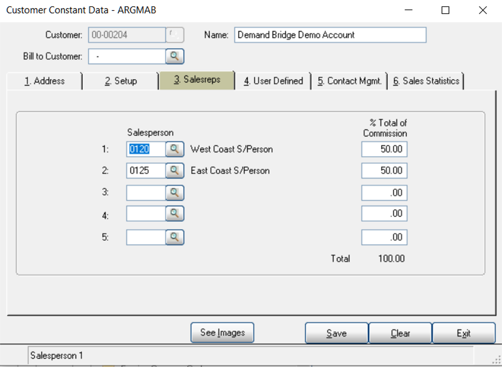Screen dimensions: 502x367
Task: Click commission percent field for salesperson 2
Action: (384, 171)
